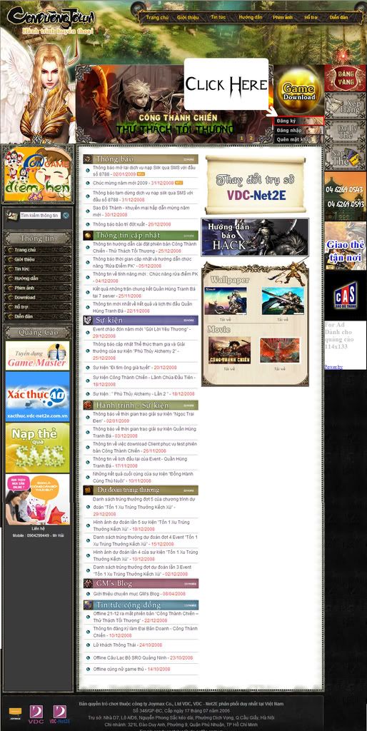Expand more items in Thông báo section
Viewport: 367px width, 731px height.
click(x=189, y=159)
